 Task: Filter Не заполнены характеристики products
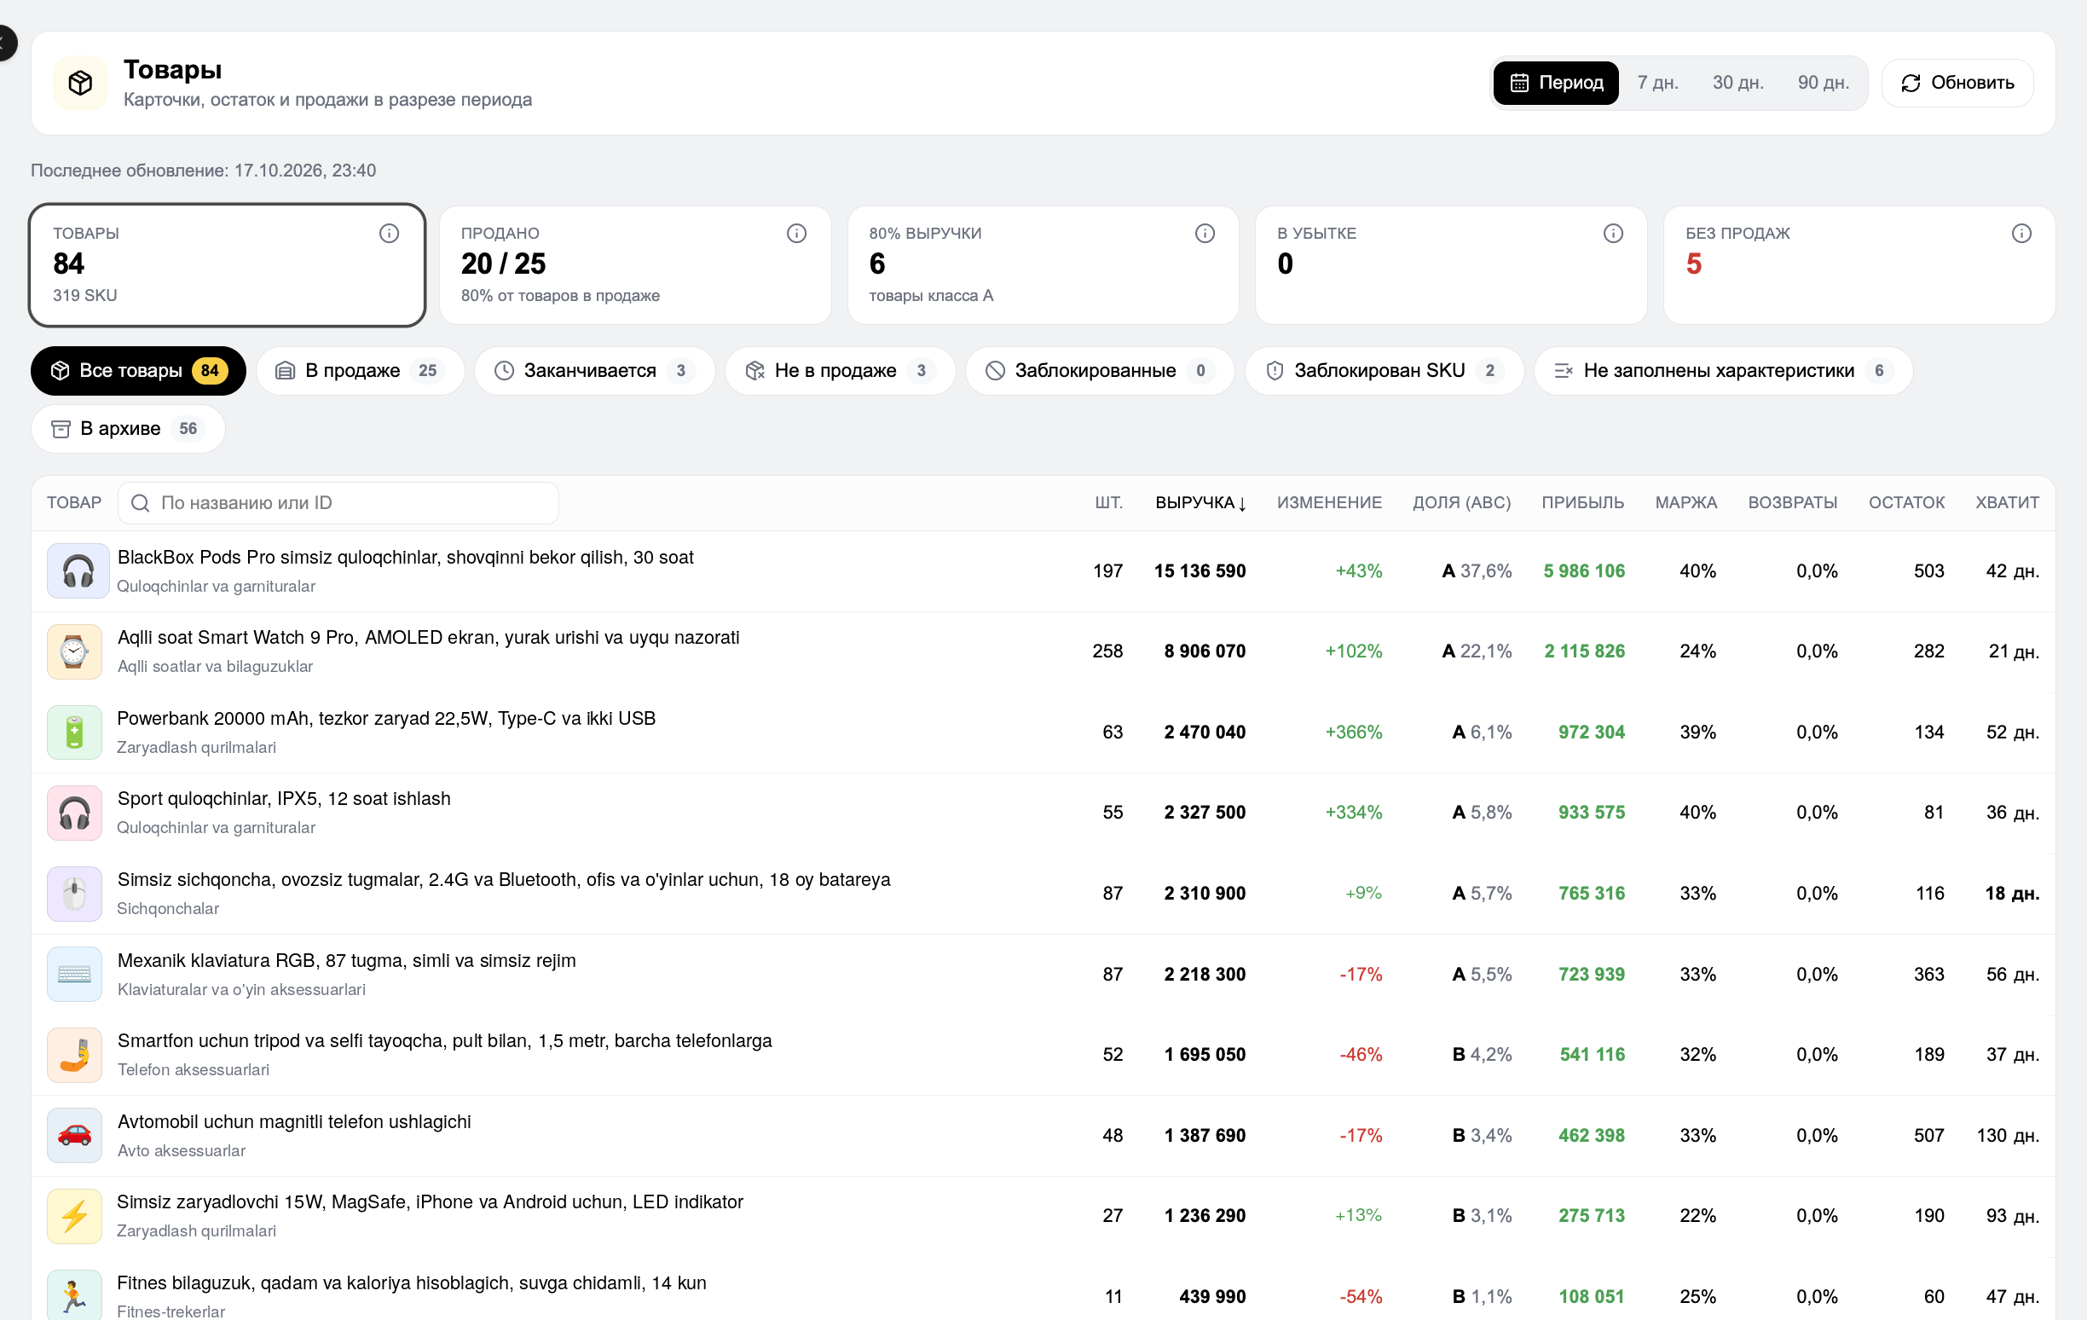pyautogui.click(x=1723, y=371)
